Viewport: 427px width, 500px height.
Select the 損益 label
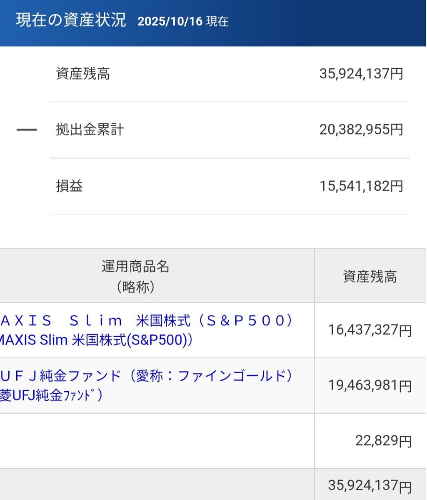70,186
